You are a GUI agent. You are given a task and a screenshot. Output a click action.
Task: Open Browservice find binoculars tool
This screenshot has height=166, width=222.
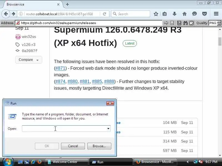[x=185, y=23]
